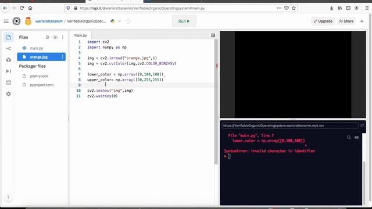372x209 pixels.
Task: Open the page actions ellipsis menu
Action: coord(279,8)
